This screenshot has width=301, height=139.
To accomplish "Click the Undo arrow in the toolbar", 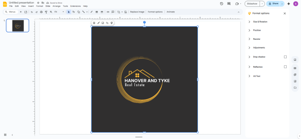I will pos(32,12).
